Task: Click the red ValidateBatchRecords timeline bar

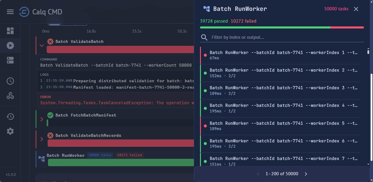Action: (x=120, y=143)
